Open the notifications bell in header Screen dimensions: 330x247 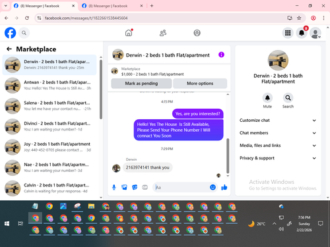click(x=302, y=33)
